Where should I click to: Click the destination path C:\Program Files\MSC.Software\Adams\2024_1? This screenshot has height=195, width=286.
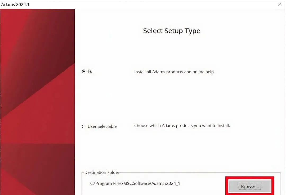pyautogui.click(x=135, y=183)
